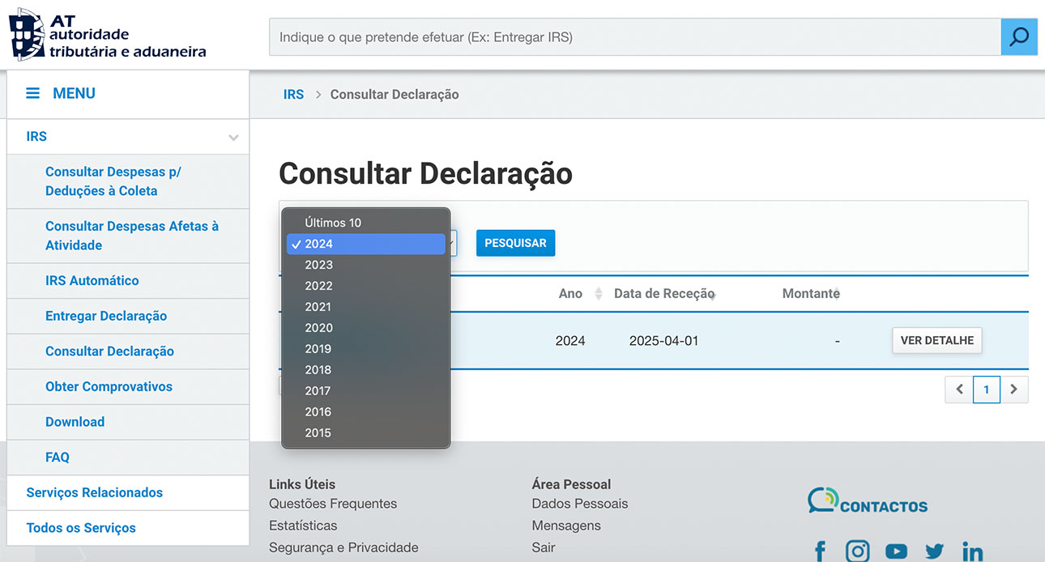
Task: Open the AT YouTube channel icon
Action: pos(896,551)
